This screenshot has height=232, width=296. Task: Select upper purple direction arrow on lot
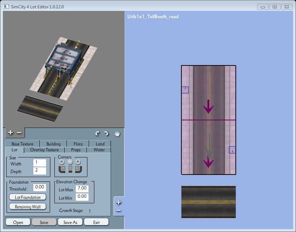tap(209, 107)
